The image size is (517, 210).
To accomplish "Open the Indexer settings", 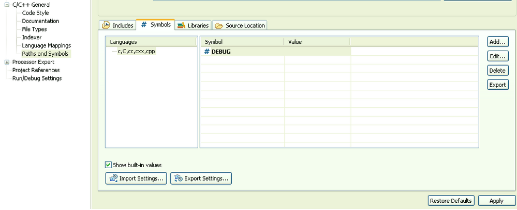I will [32, 38].
